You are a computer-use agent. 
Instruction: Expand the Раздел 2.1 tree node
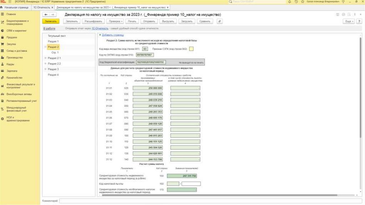pyautogui.click(x=45, y=58)
